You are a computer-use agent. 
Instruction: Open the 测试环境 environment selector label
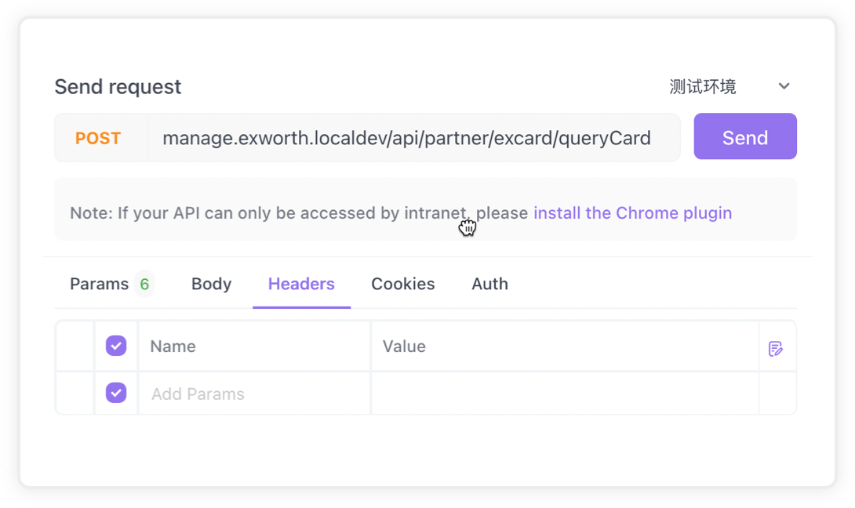tap(703, 86)
